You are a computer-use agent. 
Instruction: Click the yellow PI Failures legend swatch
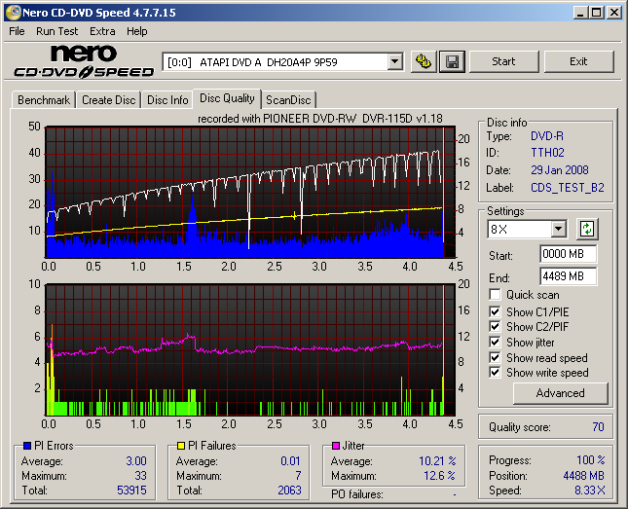(x=181, y=446)
